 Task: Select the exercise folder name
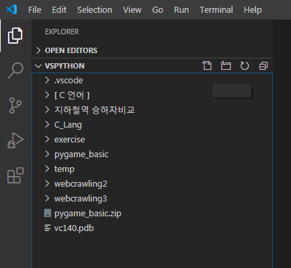tap(70, 140)
